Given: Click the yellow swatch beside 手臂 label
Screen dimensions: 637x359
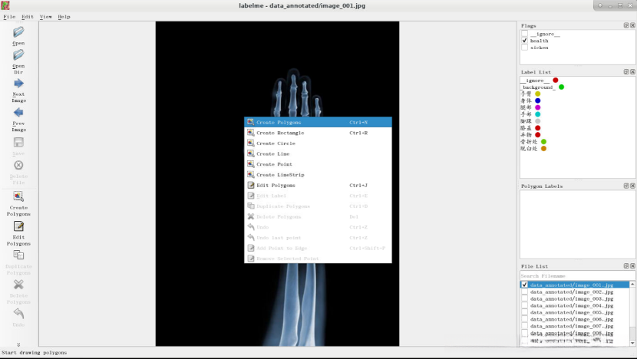Looking at the screenshot, I should pyautogui.click(x=538, y=94).
